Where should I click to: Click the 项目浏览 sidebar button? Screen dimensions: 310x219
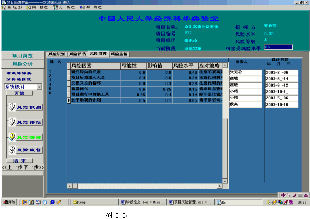[23, 56]
